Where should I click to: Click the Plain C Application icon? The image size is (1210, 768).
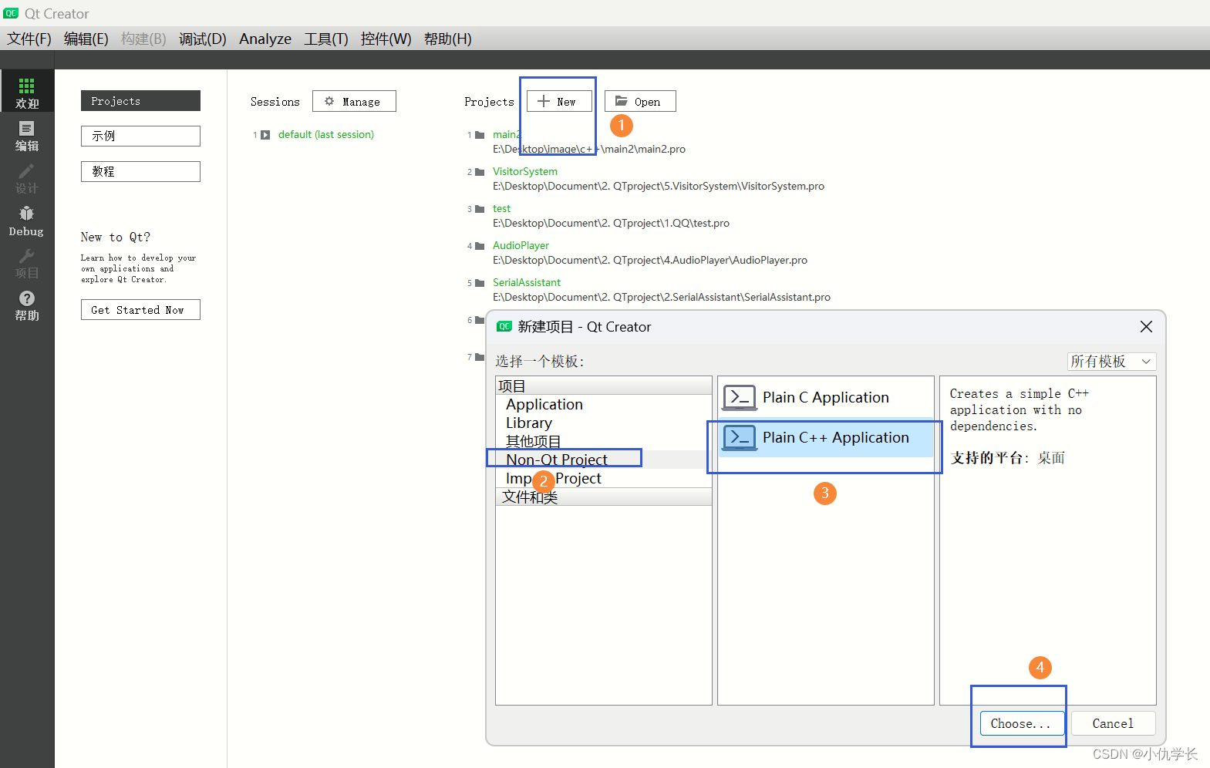point(740,397)
